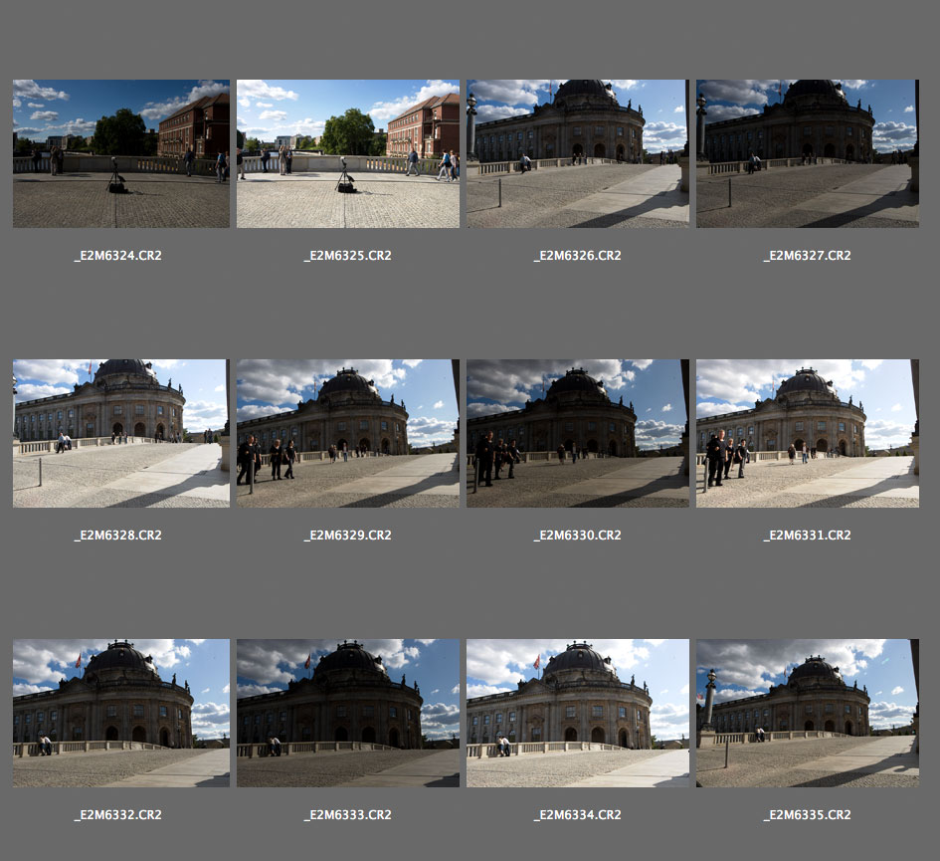940x861 pixels.
Task: Click the _E2M6328.CR2 filename caption
Action: 118,536
